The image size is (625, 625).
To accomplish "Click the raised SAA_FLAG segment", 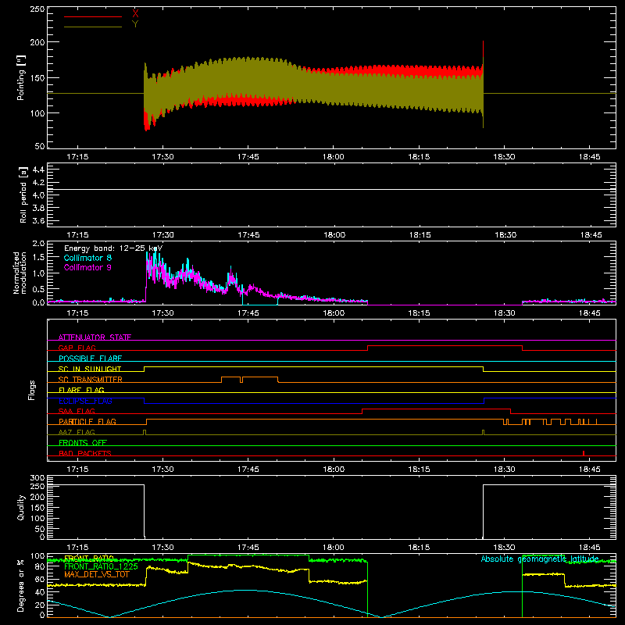I will pos(436,409).
